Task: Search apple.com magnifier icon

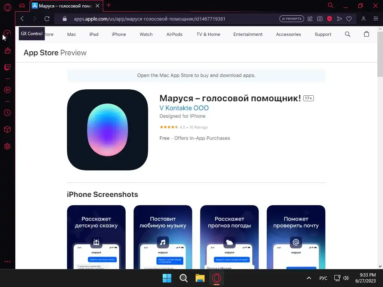Action: pyautogui.click(x=347, y=34)
